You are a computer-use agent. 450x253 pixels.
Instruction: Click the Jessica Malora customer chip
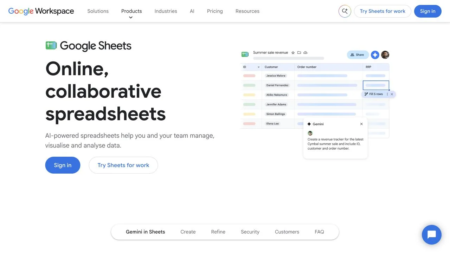[x=276, y=76]
